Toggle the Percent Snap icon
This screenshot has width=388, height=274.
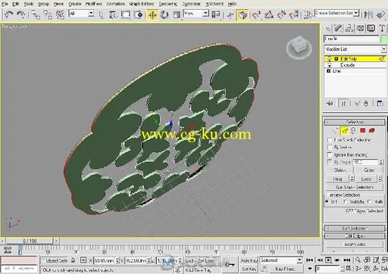tap(281, 15)
